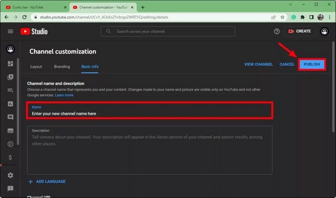This screenshot has width=336, height=198.
Task: Switch to the Layout tab
Action: [x=36, y=67]
